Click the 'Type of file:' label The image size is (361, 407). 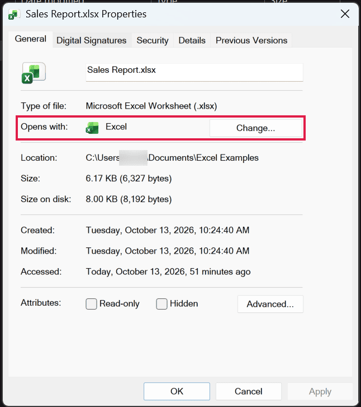[44, 106]
